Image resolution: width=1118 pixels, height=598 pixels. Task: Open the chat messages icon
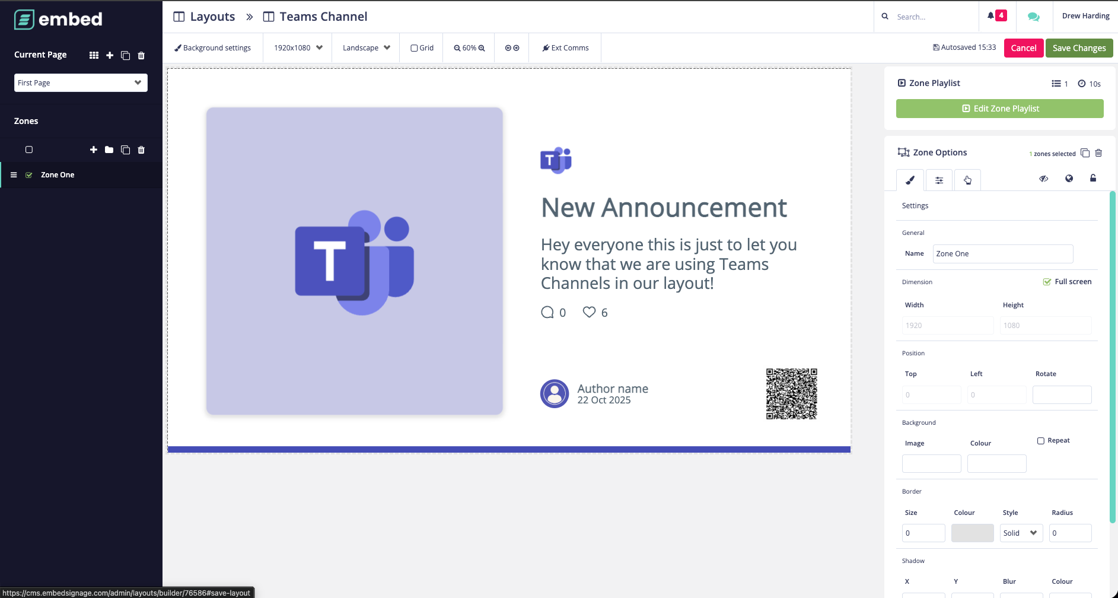(x=1033, y=17)
